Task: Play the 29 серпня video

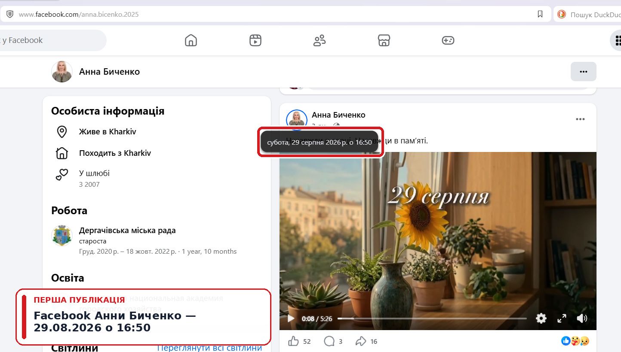Action: click(x=291, y=319)
